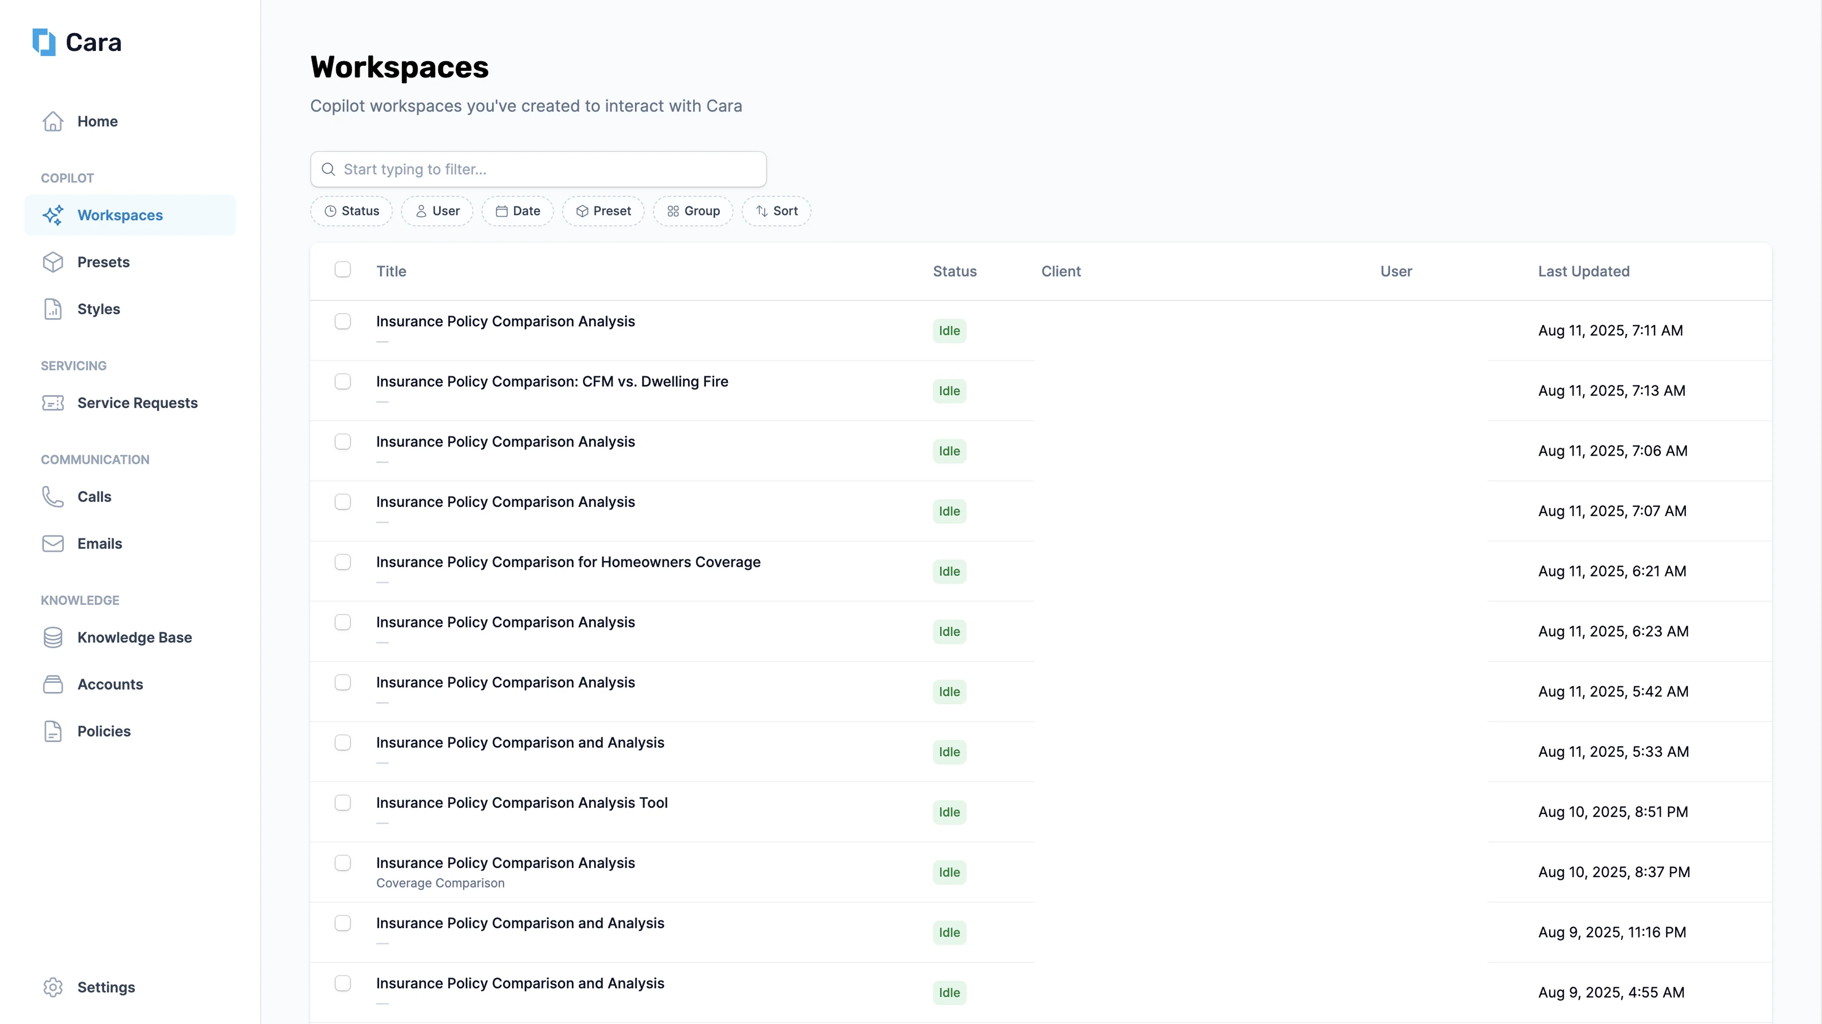The height and width of the screenshot is (1024, 1822).
Task: Click the Last Updated column header
Action: [x=1583, y=271]
